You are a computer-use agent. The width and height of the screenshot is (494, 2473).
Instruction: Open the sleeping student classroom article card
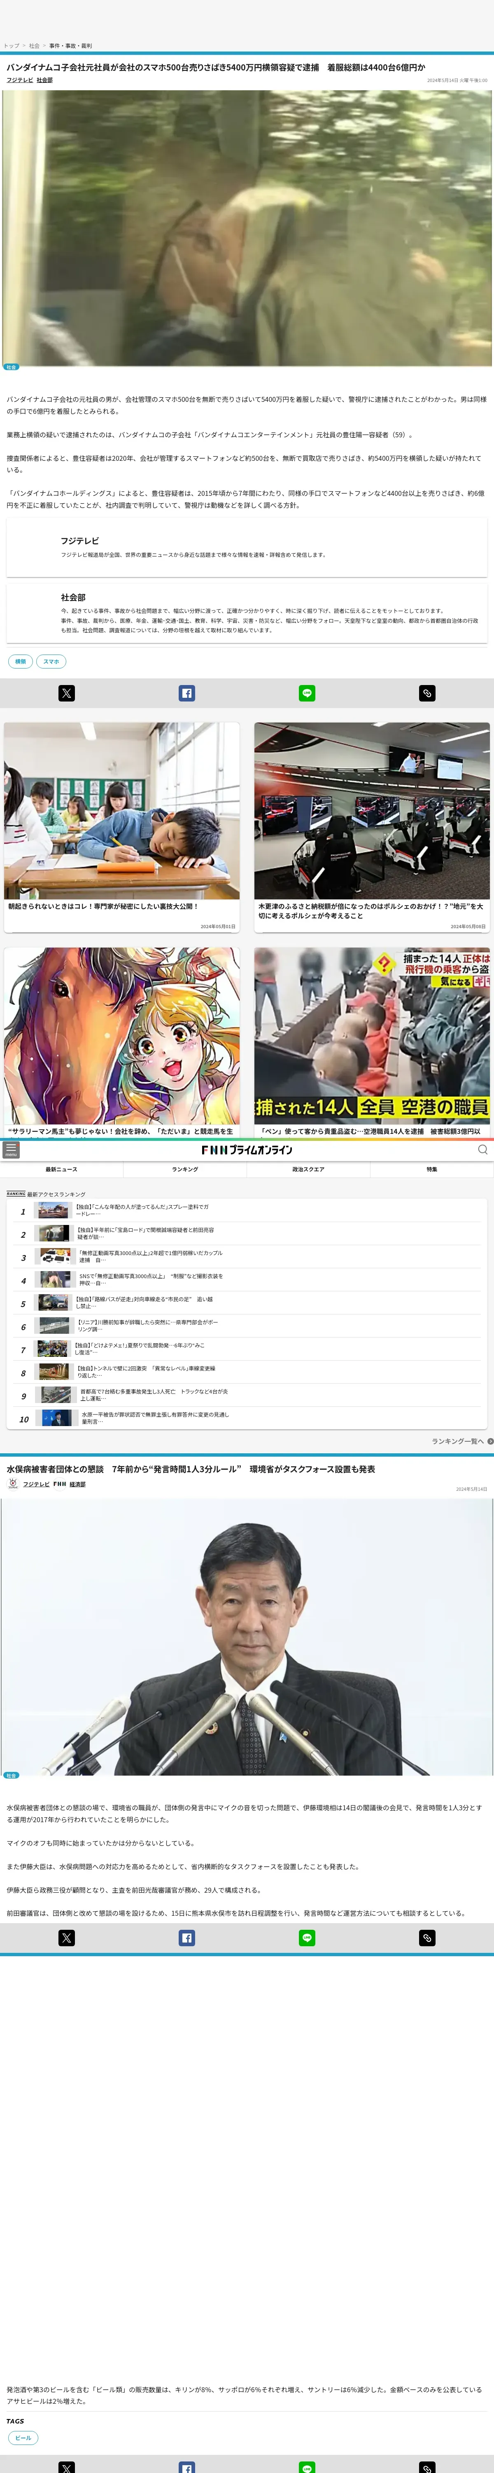point(122,828)
